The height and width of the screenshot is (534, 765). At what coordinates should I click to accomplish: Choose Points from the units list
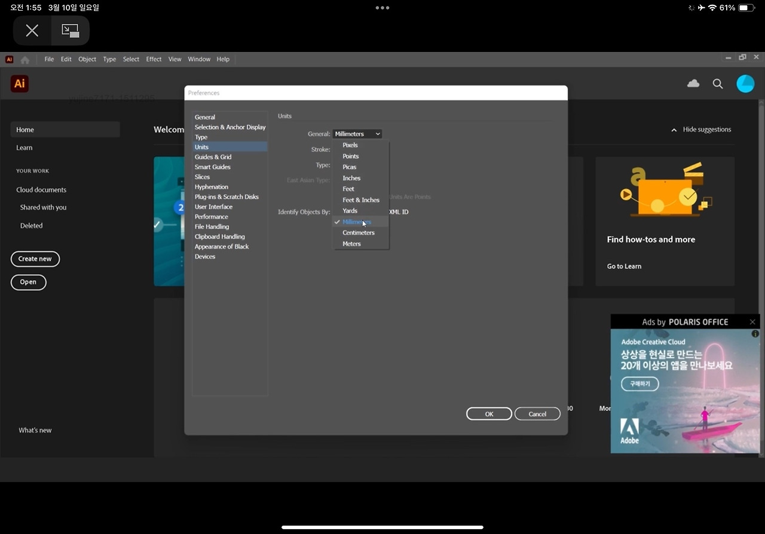pos(361,156)
